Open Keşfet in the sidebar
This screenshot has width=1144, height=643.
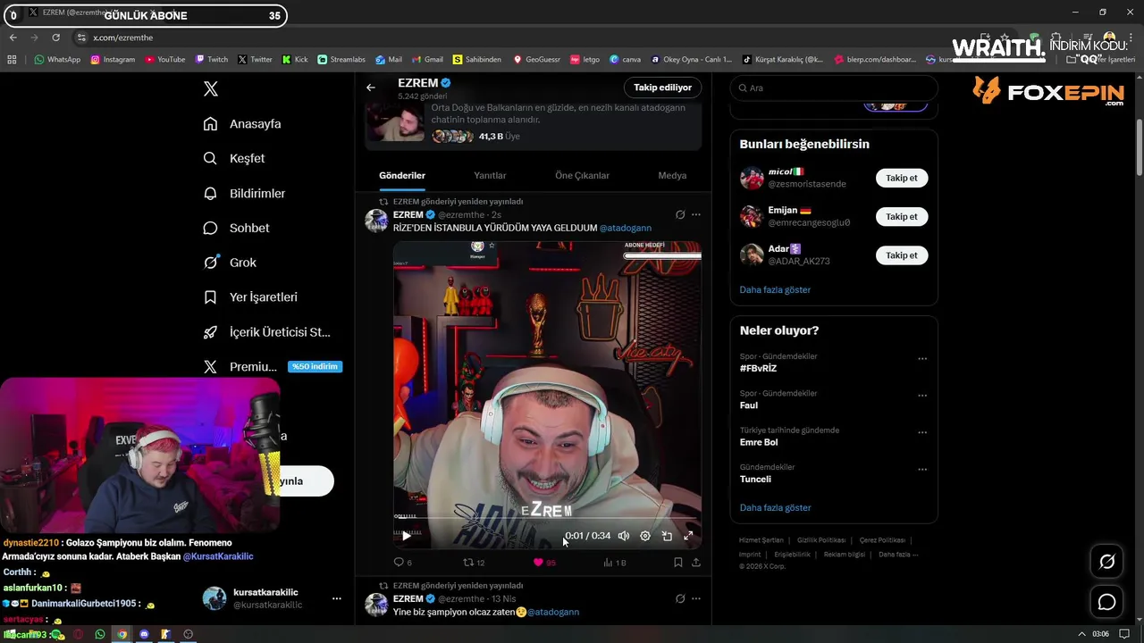tap(234, 158)
